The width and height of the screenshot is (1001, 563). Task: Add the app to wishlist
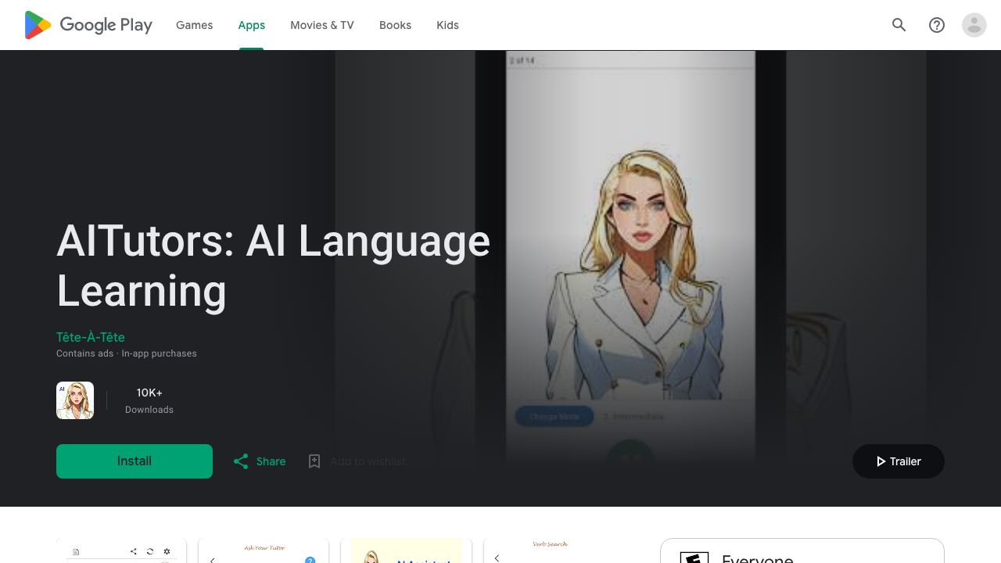coord(357,461)
